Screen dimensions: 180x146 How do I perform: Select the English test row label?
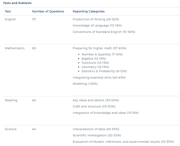10,19
